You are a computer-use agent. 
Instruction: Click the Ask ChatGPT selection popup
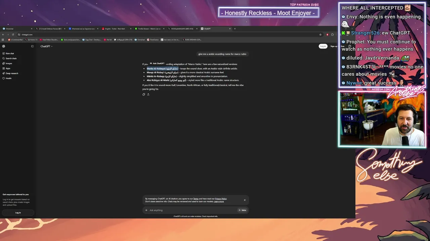pyautogui.click(x=157, y=64)
